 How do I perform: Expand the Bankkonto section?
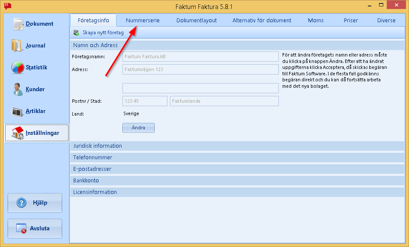pyautogui.click(x=237, y=181)
